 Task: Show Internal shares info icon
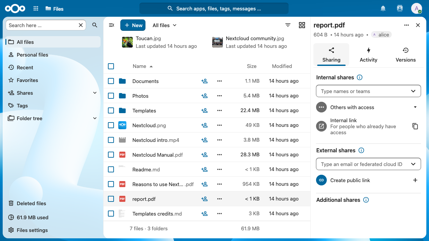(x=360, y=77)
